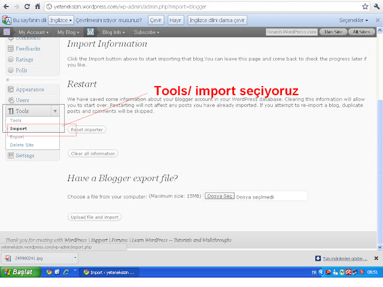Click the Hayır button
The image size is (383, 287).
tap(175, 20)
